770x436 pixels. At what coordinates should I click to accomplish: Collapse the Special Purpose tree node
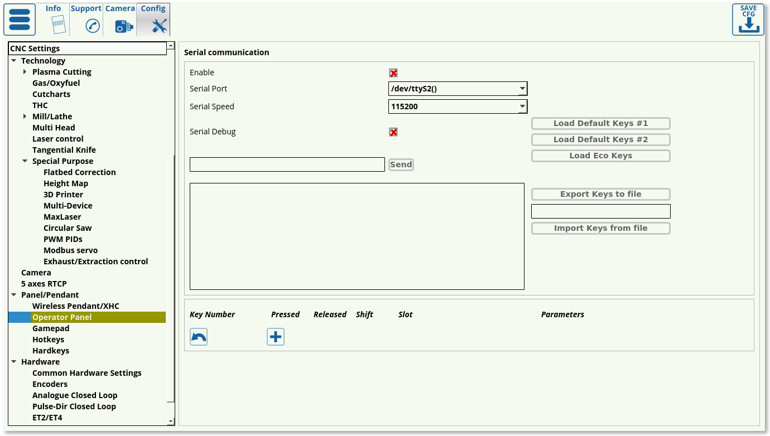point(25,161)
